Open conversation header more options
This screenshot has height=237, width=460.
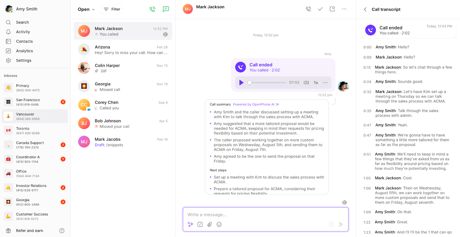(x=344, y=9)
